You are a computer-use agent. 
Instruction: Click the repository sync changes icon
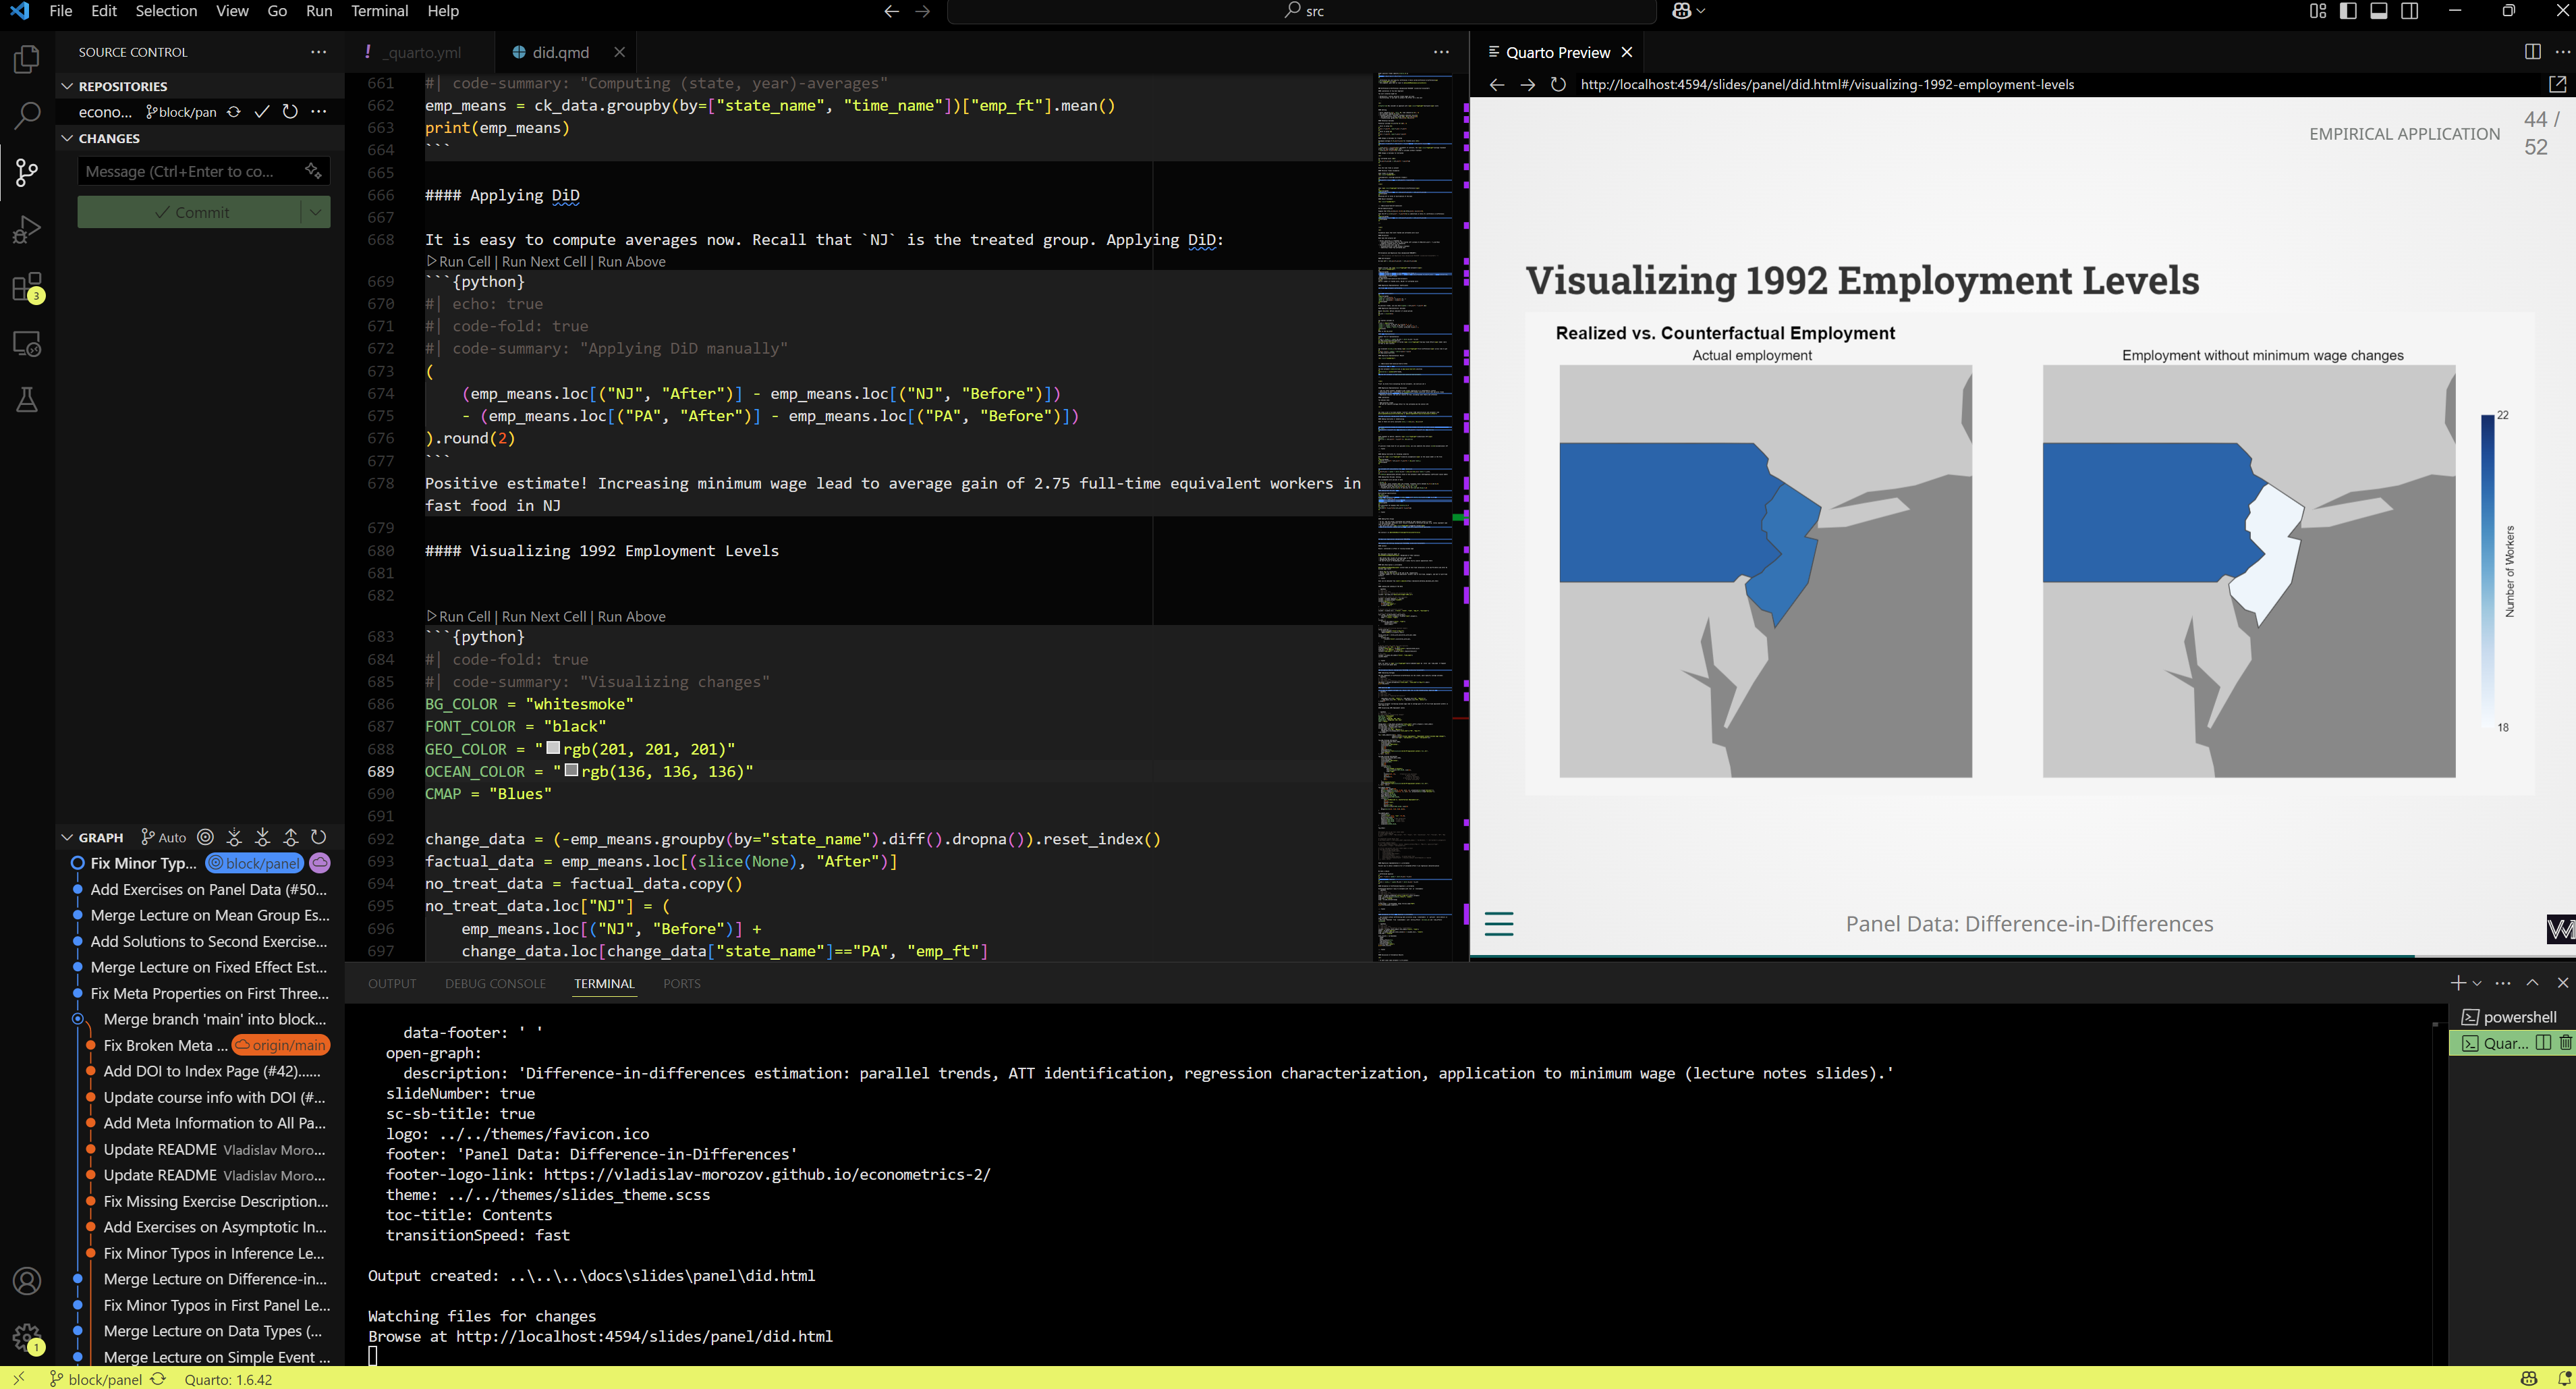coord(234,112)
